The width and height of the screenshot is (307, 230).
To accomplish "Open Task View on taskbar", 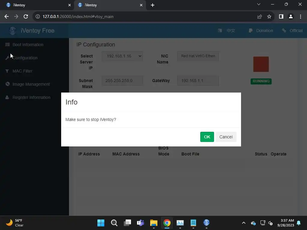I will pos(127,223).
